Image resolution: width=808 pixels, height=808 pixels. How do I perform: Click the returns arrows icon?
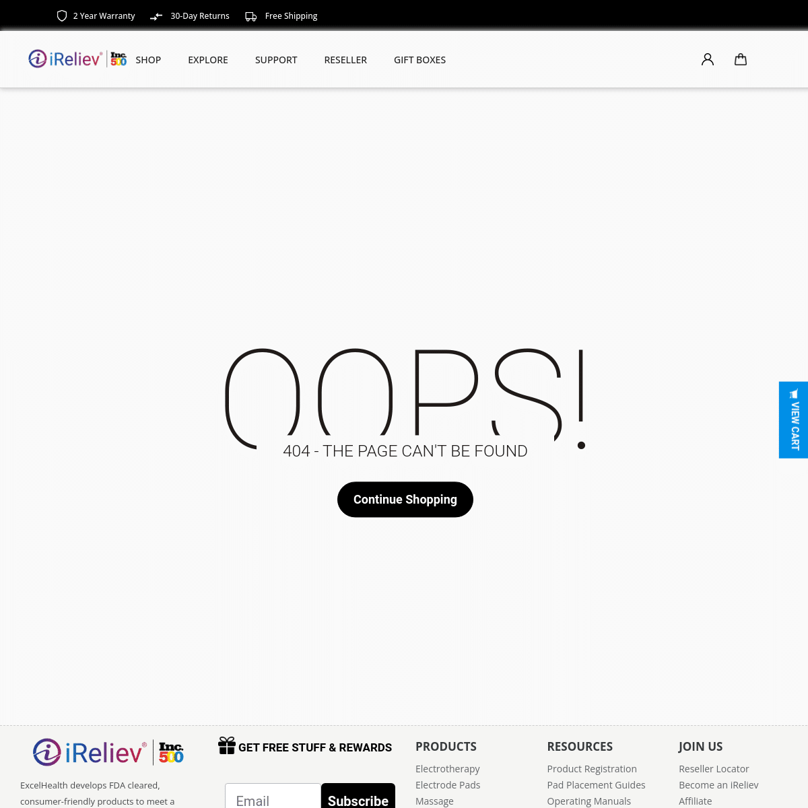156,16
